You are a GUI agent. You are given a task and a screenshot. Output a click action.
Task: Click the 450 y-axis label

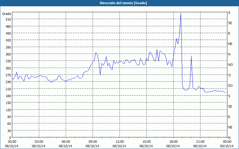9,33
